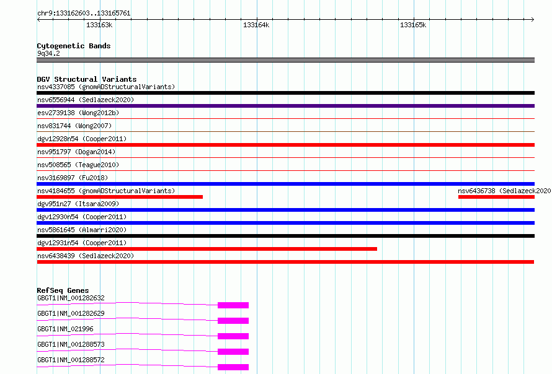The image size is (552, 374).
Task: Click the red bar for dgv12928n54
Action: (x=285, y=145)
